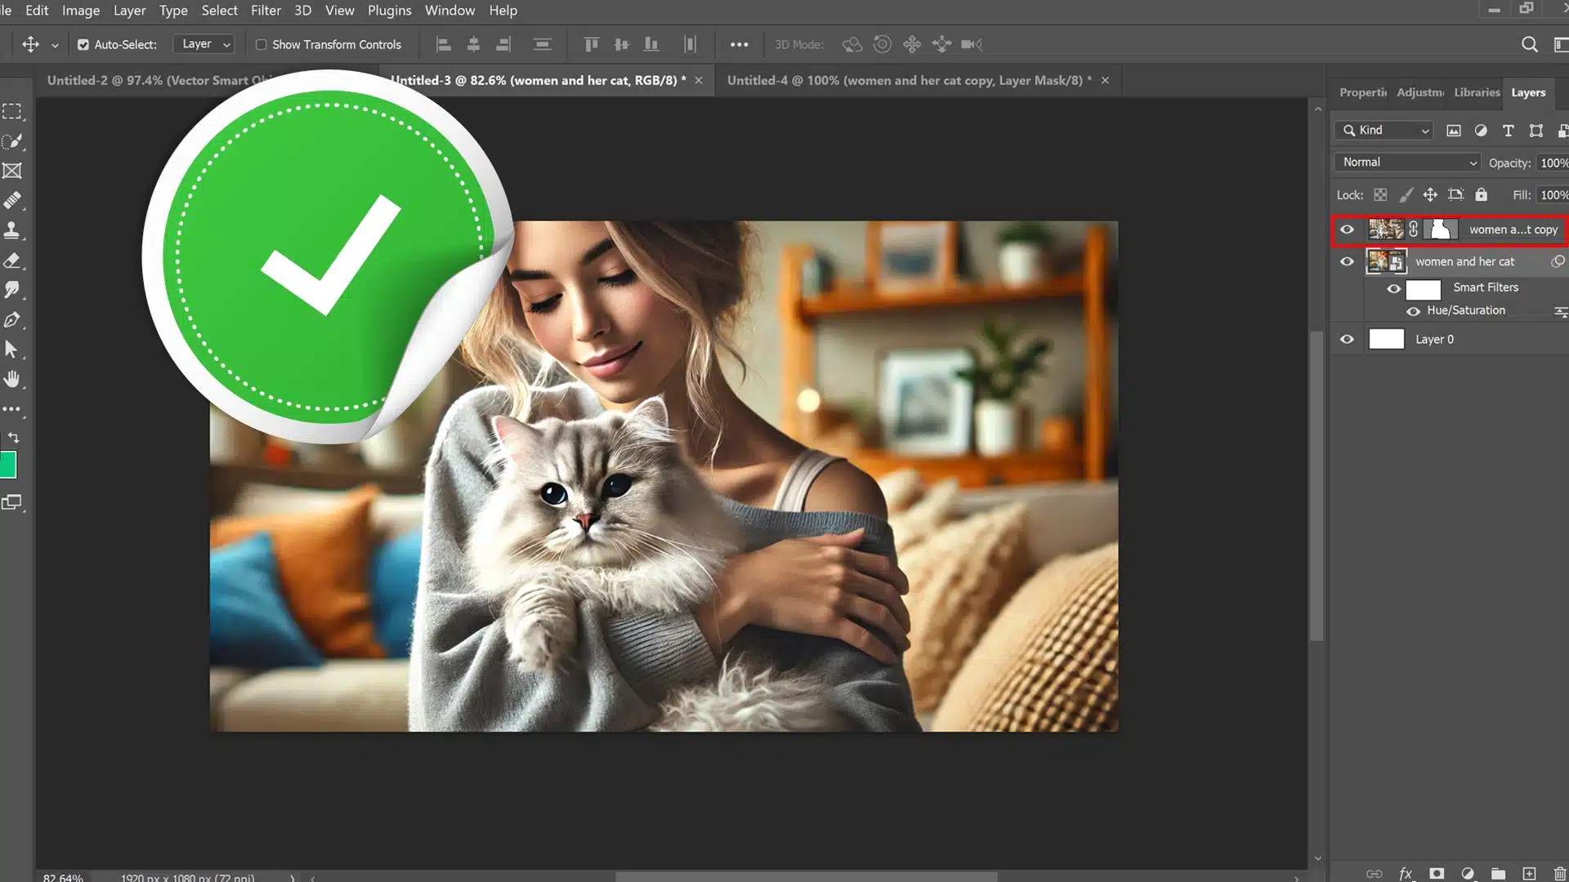
Task: Click the 3D orbit camera icon
Action: [852, 44]
